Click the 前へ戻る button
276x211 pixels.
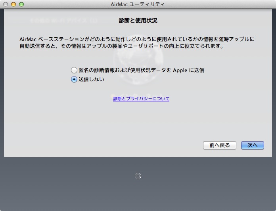click(x=220, y=145)
